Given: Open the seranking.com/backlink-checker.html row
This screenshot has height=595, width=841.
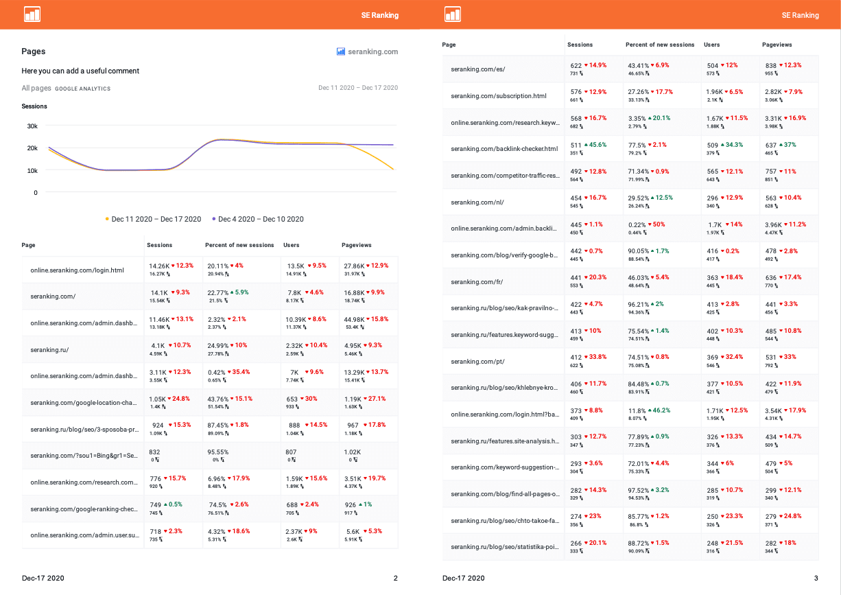Looking at the screenshot, I should (x=504, y=148).
